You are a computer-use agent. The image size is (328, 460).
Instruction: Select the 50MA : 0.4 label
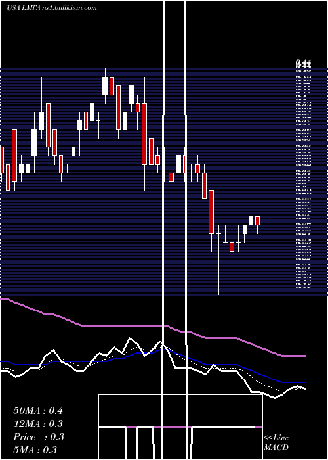click(x=38, y=411)
